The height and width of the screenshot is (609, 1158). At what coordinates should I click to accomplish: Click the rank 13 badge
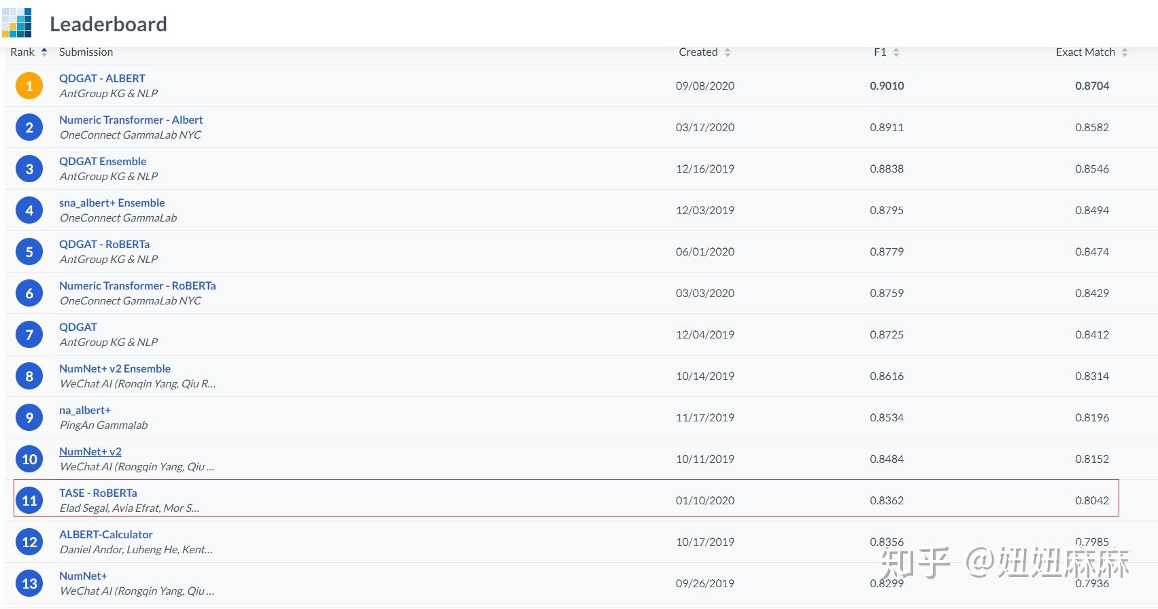(x=29, y=583)
